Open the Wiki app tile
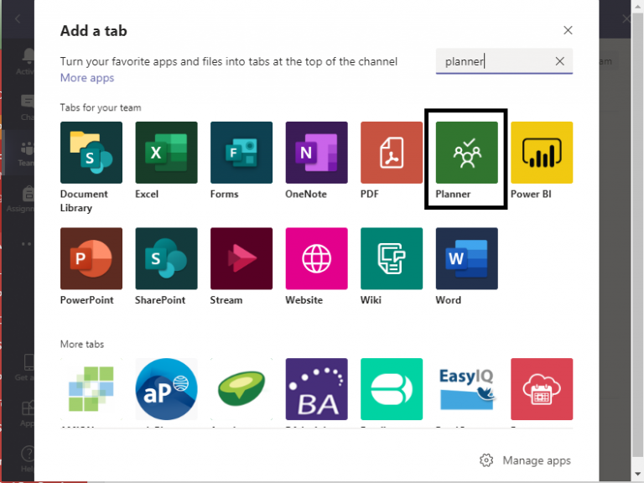644x483 pixels. pos(392,258)
